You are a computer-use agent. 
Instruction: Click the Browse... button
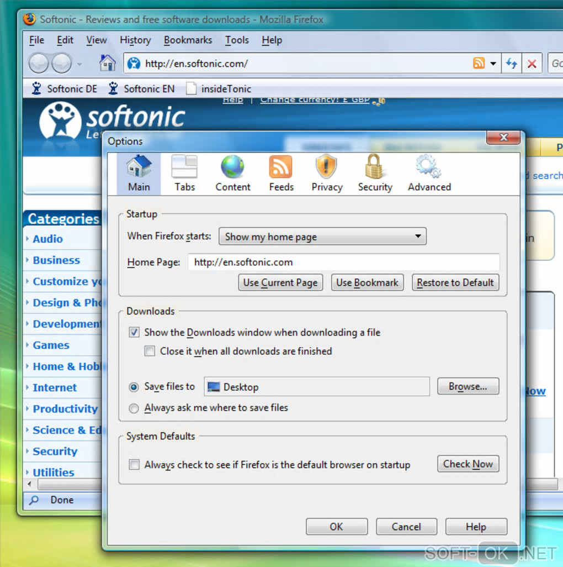point(468,386)
